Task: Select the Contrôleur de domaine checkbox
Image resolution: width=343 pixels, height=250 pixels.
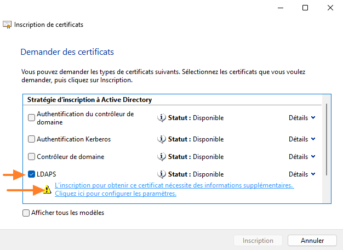Action: pos(32,157)
